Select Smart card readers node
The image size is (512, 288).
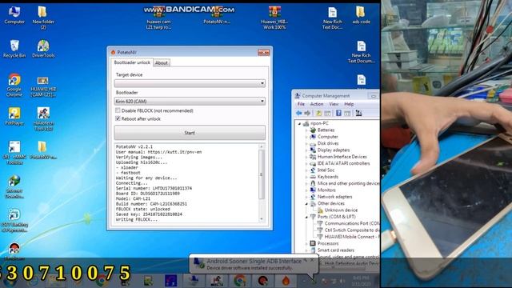pyautogui.click(x=336, y=250)
